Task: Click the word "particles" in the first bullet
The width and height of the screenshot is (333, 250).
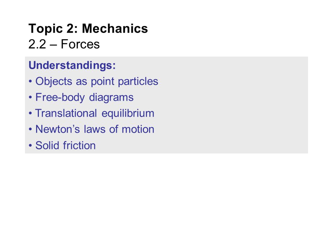Action: (138, 81)
